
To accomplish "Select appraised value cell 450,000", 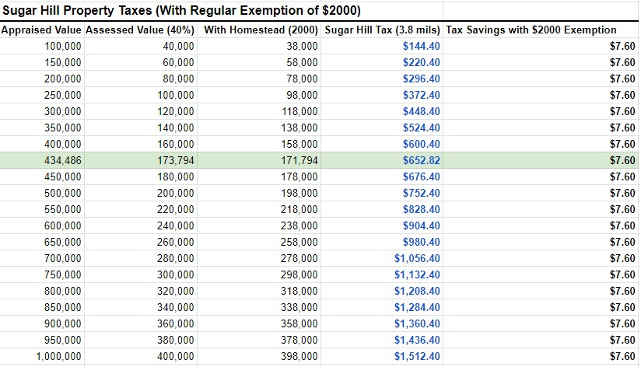I will 63,177.
